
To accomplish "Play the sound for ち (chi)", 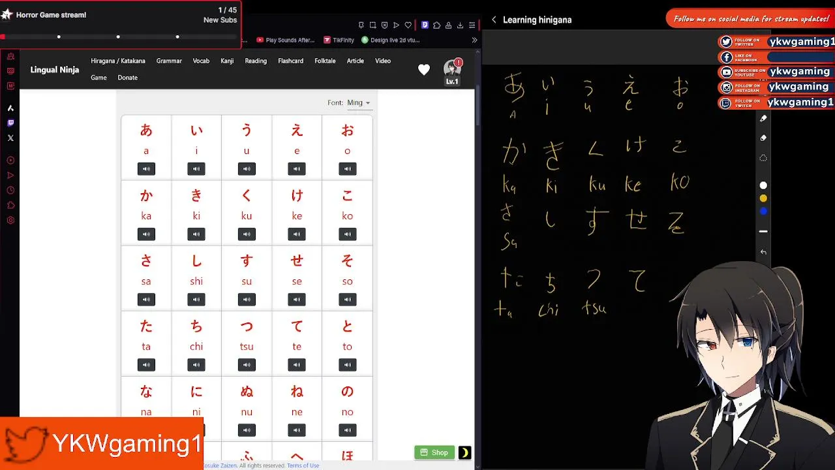I will point(196,365).
